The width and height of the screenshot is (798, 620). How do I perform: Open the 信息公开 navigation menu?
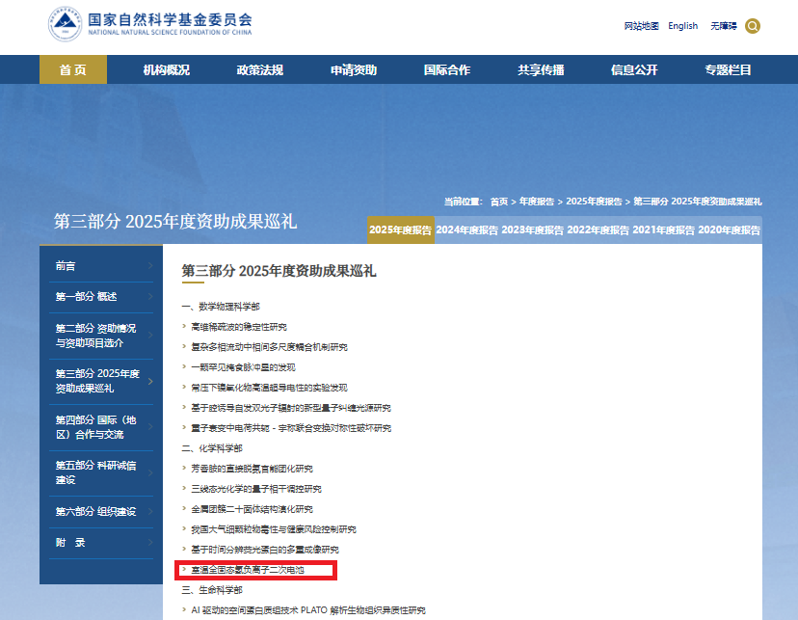coord(634,69)
